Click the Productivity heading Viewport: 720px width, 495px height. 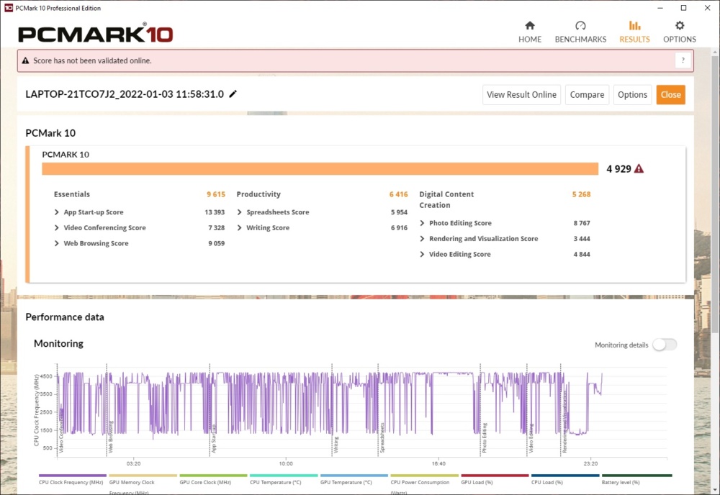click(x=258, y=194)
